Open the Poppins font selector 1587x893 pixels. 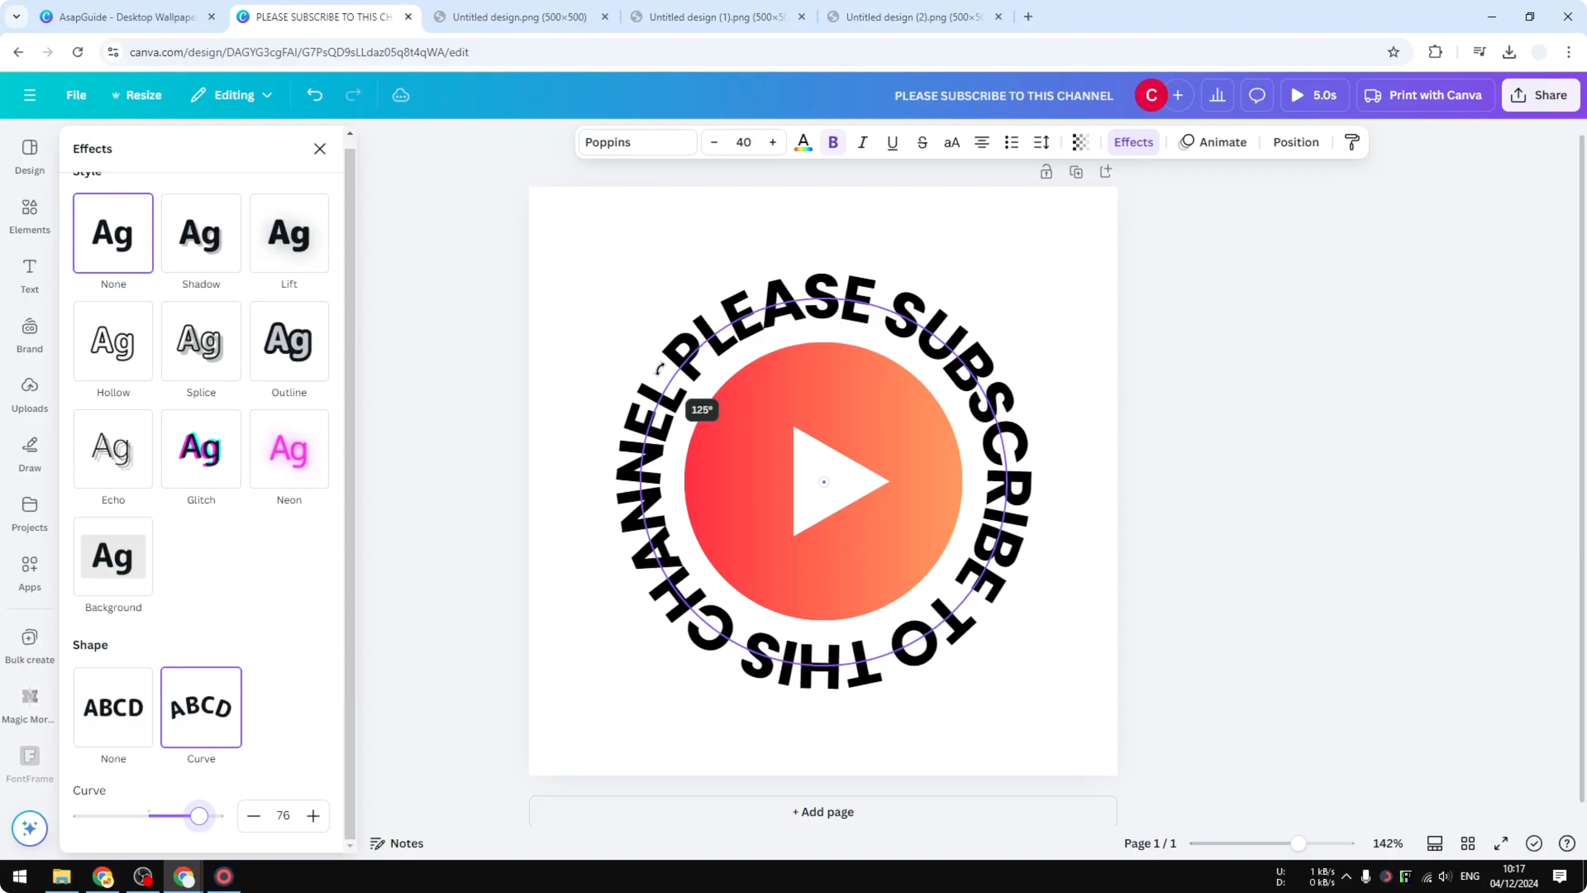click(x=638, y=142)
